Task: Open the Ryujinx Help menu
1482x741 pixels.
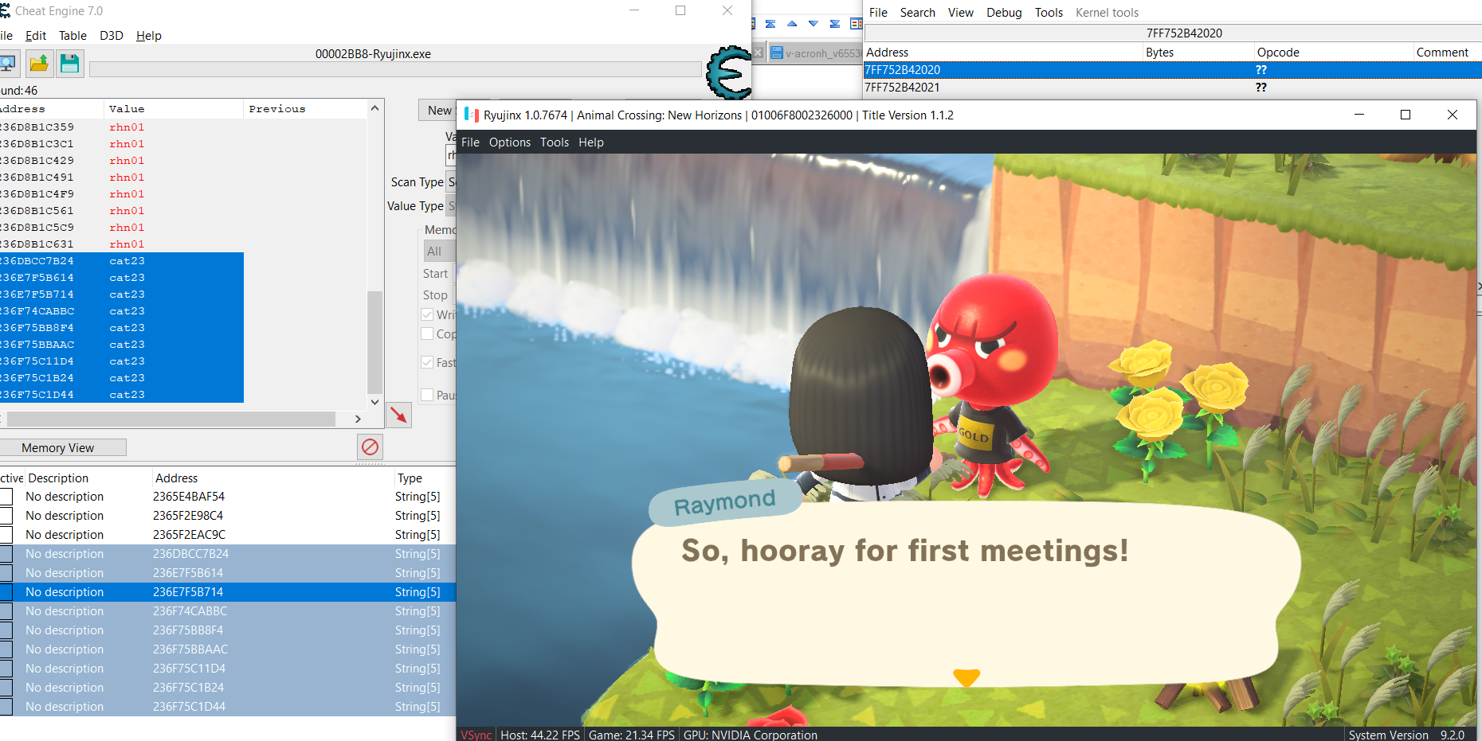Action: pyautogui.click(x=591, y=142)
